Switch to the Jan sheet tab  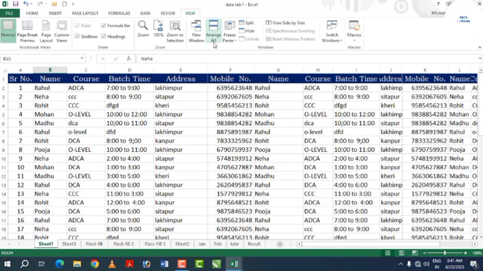(x=202, y=244)
